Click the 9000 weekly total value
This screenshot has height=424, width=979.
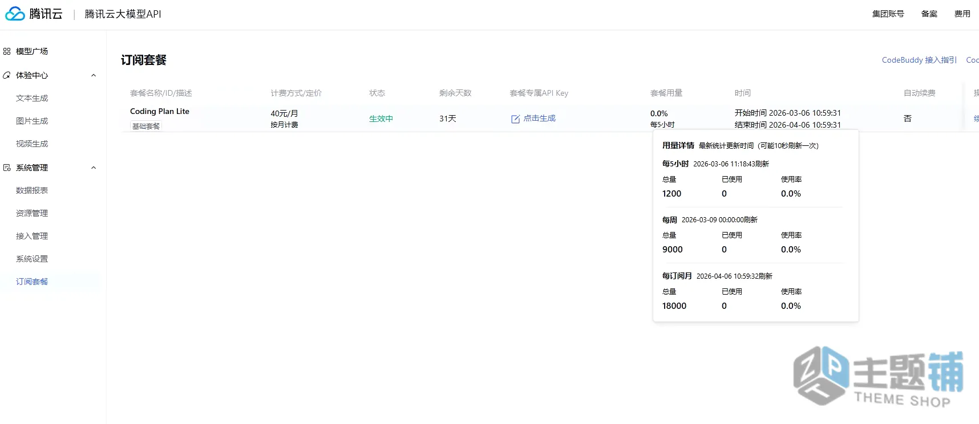[672, 250]
